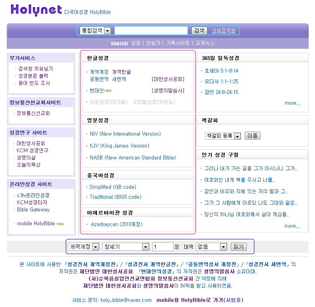Open verse 잠언과 비유와 지혜 있는
The height and width of the screenshot is (307, 315).
click(x=246, y=192)
